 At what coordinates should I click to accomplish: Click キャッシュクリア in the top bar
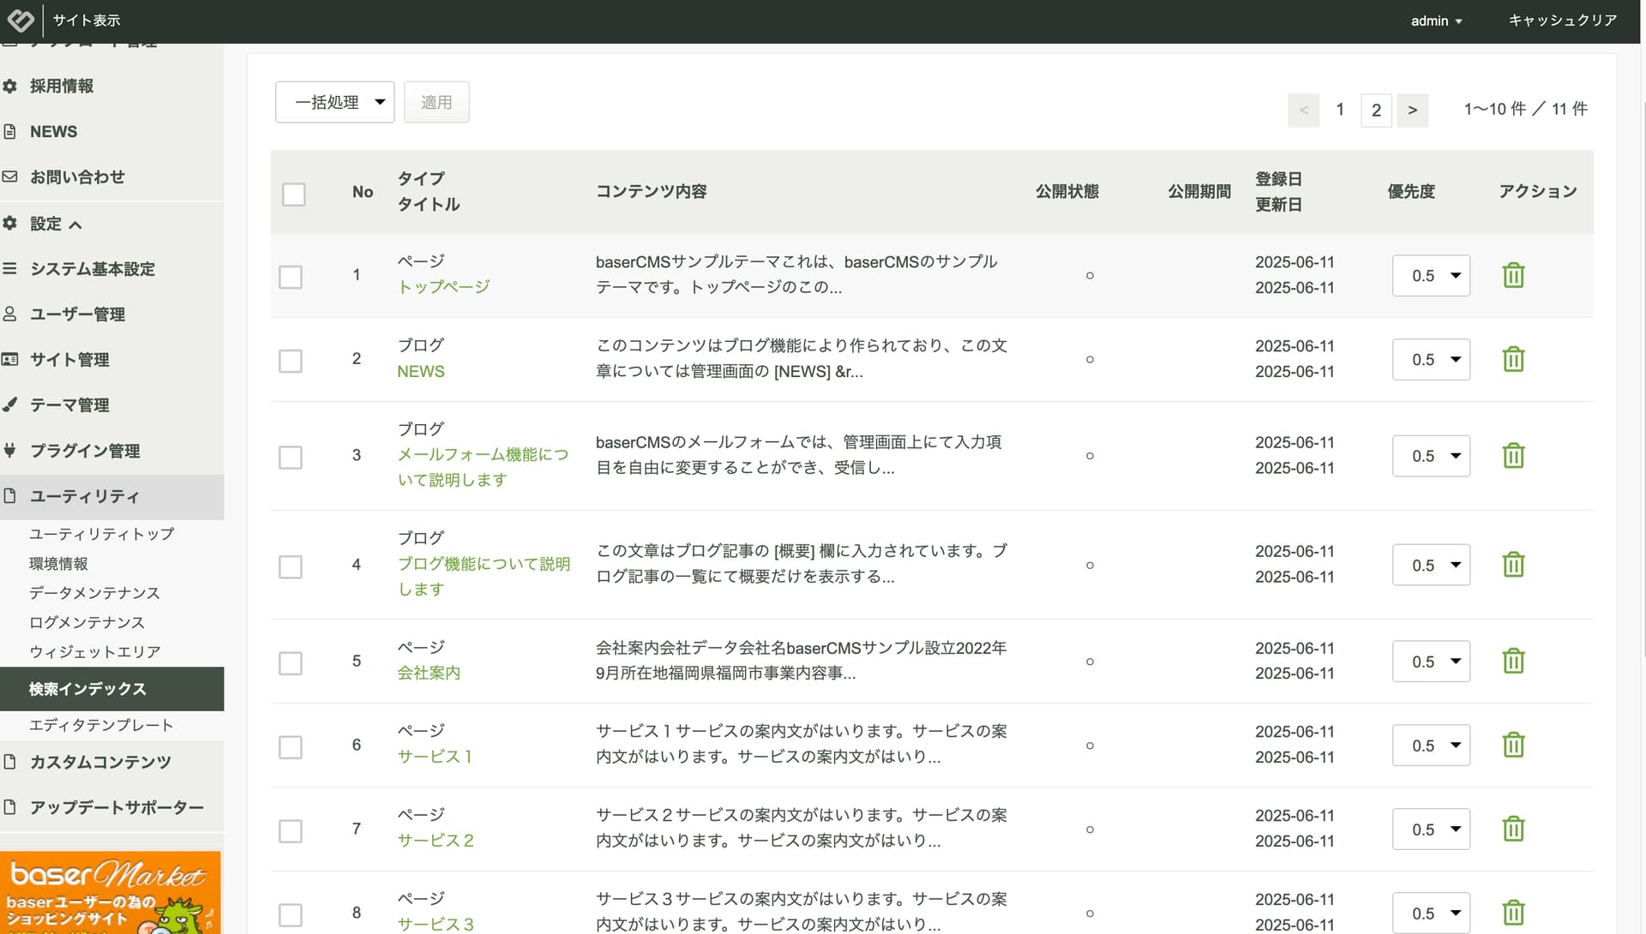click(1562, 21)
